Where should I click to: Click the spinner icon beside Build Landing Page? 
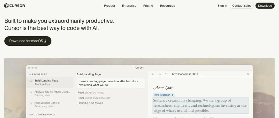[x=31, y=81]
